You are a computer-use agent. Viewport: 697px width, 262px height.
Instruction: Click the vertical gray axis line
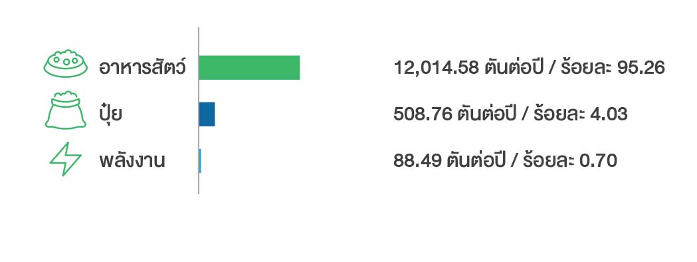(199, 110)
